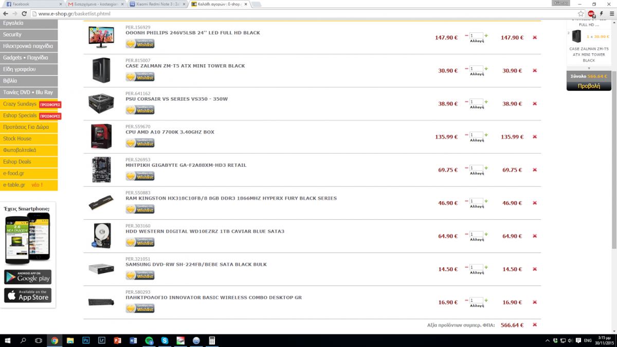The height and width of the screenshot is (347, 617).
Task: Click the mini cart down arrow
Action: tap(589, 68)
